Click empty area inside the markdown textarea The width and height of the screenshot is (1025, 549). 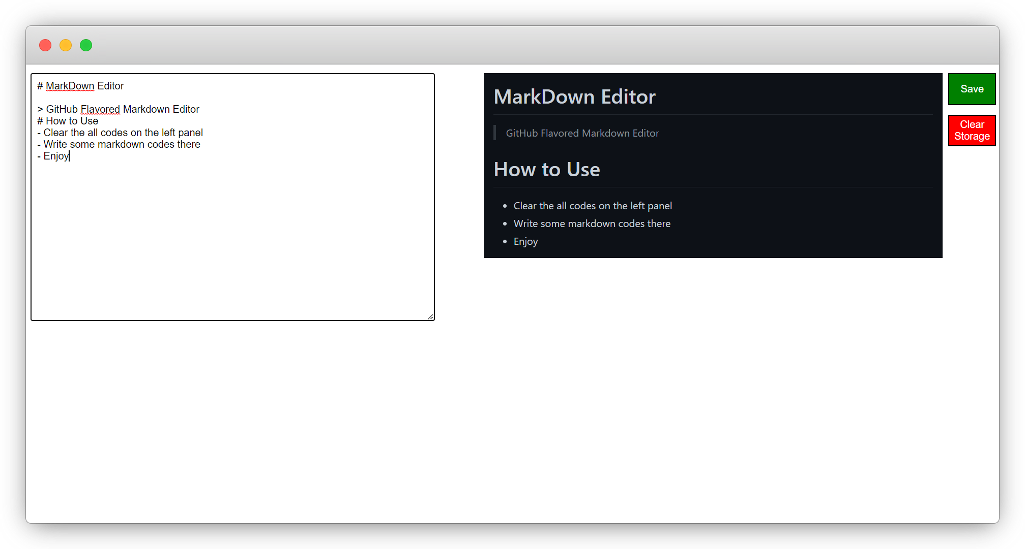click(x=232, y=239)
